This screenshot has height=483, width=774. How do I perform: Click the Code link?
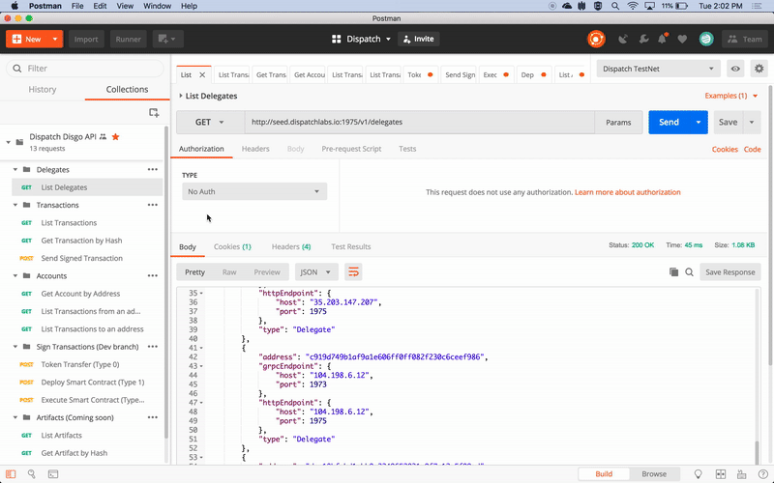pyautogui.click(x=753, y=150)
